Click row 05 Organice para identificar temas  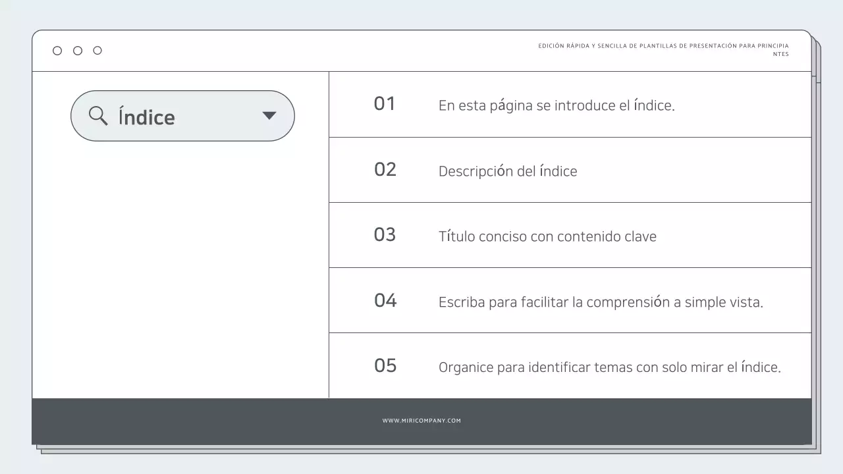tap(611, 366)
